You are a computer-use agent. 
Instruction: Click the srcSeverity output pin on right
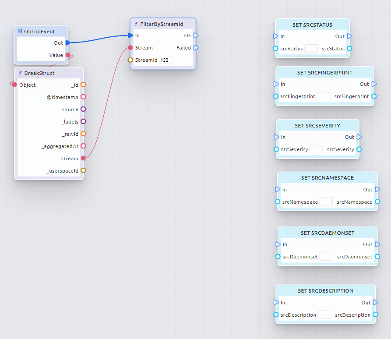coord(359,149)
